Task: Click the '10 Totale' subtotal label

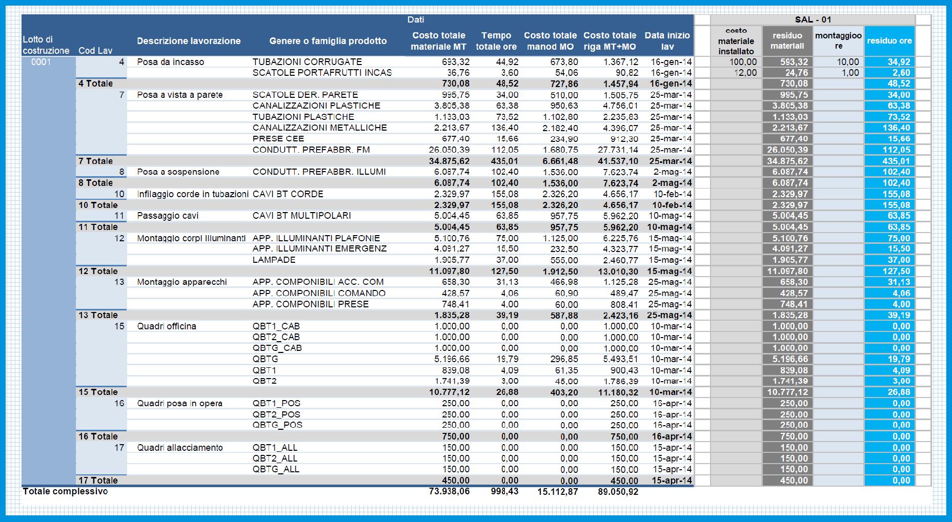Action: click(x=98, y=205)
